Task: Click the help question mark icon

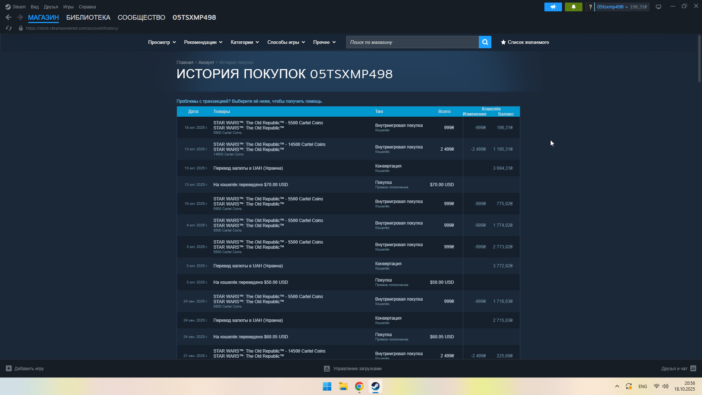Action: click(590, 7)
